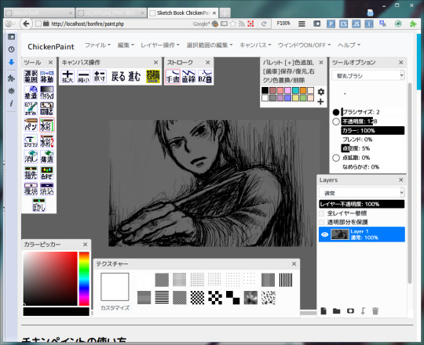The image size is (424, 345).
Task: Click カスタマイズ under texture preview
Action: pos(115,307)
